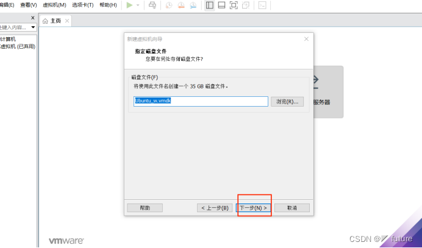422x248 pixels.
Task: Click the Send Ctrl+Alt+Del toolbar icon
Action: (152, 5)
